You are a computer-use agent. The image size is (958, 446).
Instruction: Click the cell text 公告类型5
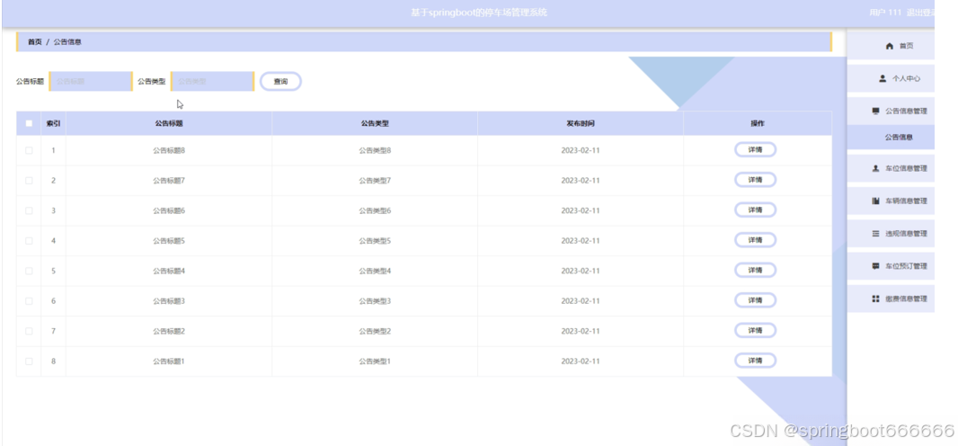(375, 241)
